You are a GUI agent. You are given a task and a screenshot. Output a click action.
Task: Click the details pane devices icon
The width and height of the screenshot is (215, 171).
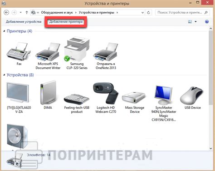click(15, 160)
